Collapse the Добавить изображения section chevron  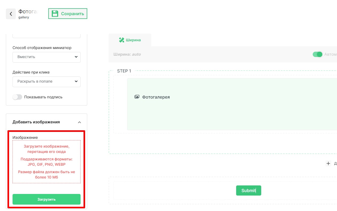79,122
